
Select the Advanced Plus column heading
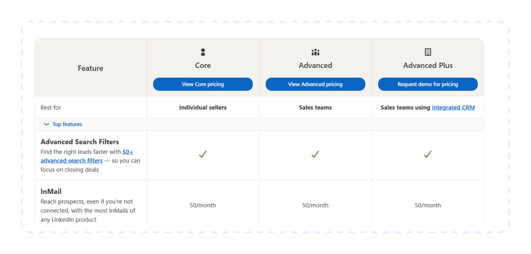428,65
